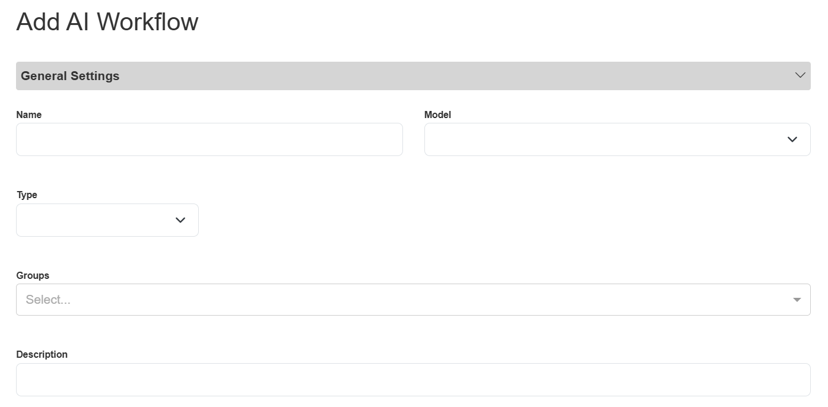Click the word 'AI' in the page heading
Viewport: 828px width, 407px height.
click(77, 22)
